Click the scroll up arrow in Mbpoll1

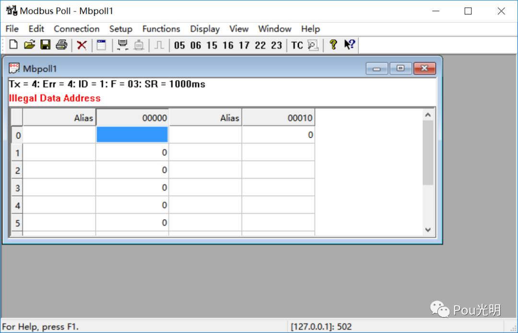coord(428,115)
